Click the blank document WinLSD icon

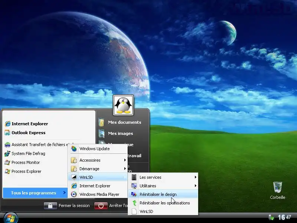click(134, 211)
